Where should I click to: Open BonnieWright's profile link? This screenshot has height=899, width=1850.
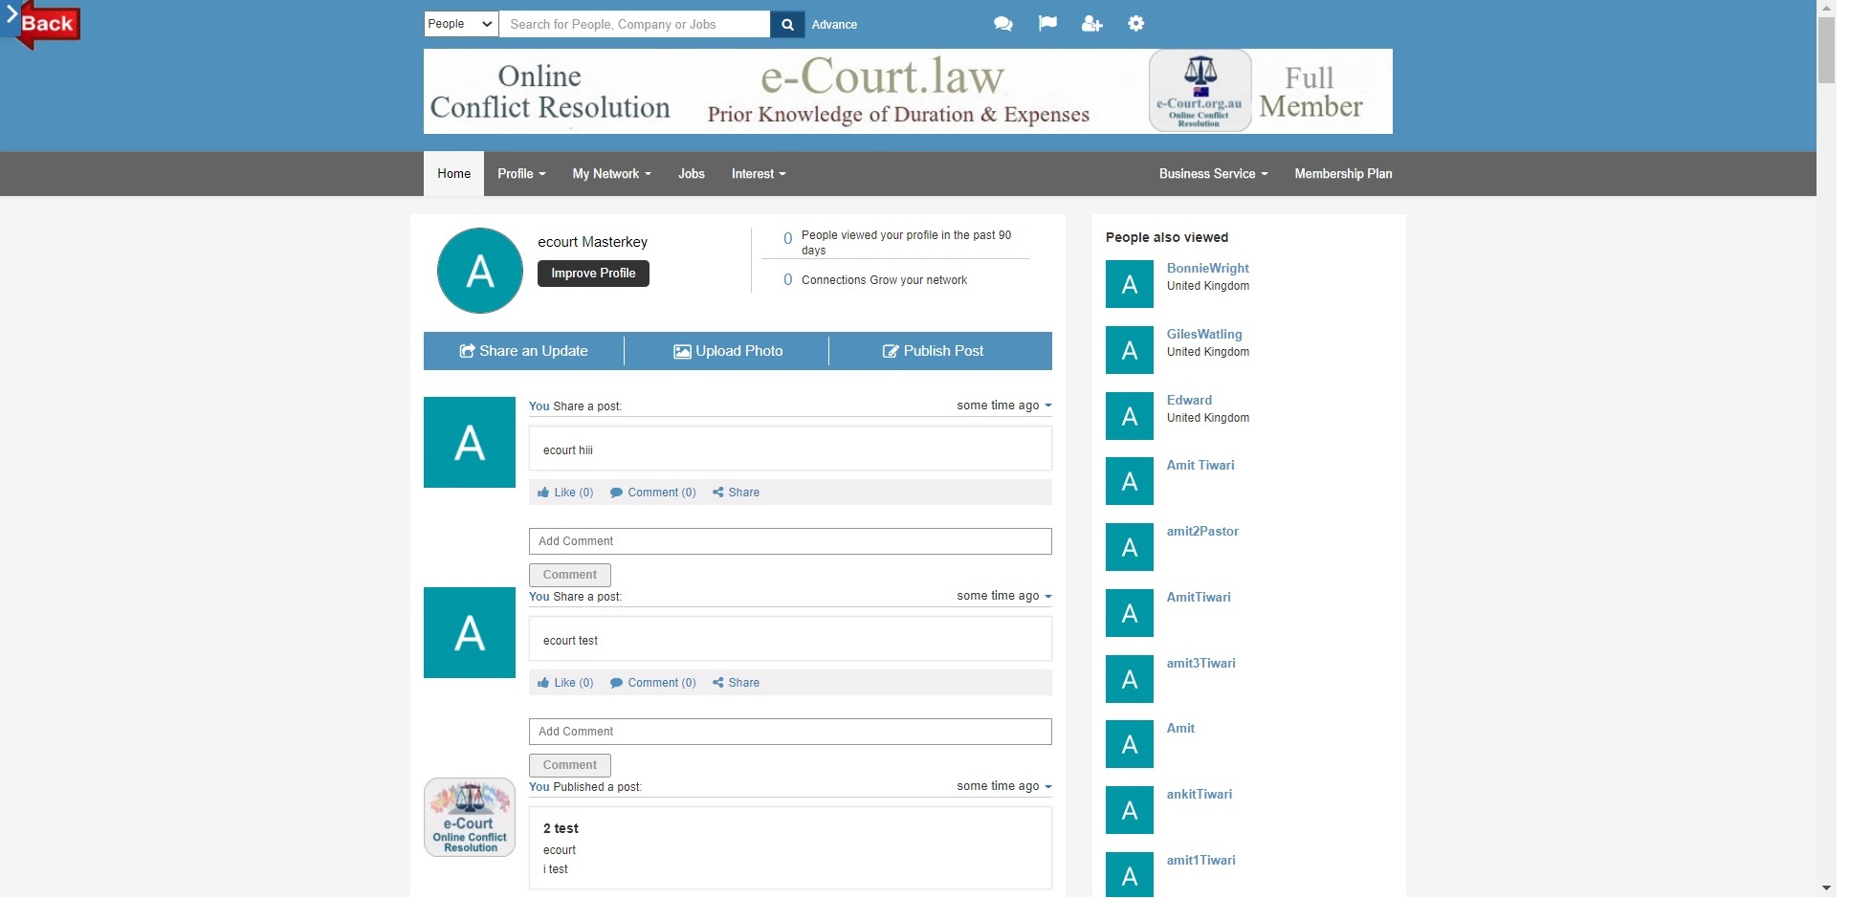tap(1207, 269)
